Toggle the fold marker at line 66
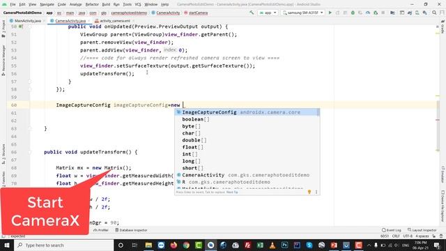 pyautogui.click(x=29, y=152)
